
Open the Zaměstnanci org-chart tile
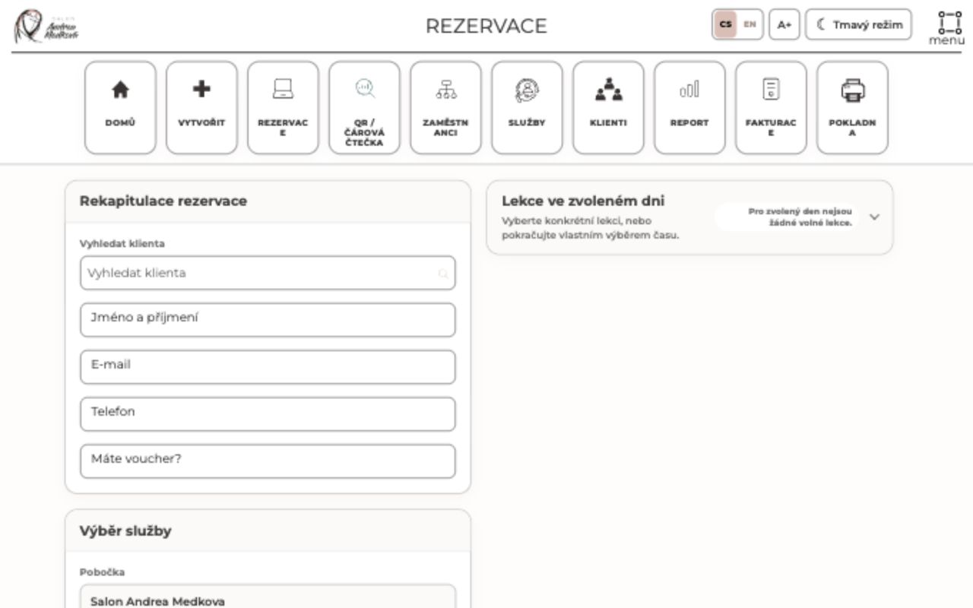click(x=445, y=107)
